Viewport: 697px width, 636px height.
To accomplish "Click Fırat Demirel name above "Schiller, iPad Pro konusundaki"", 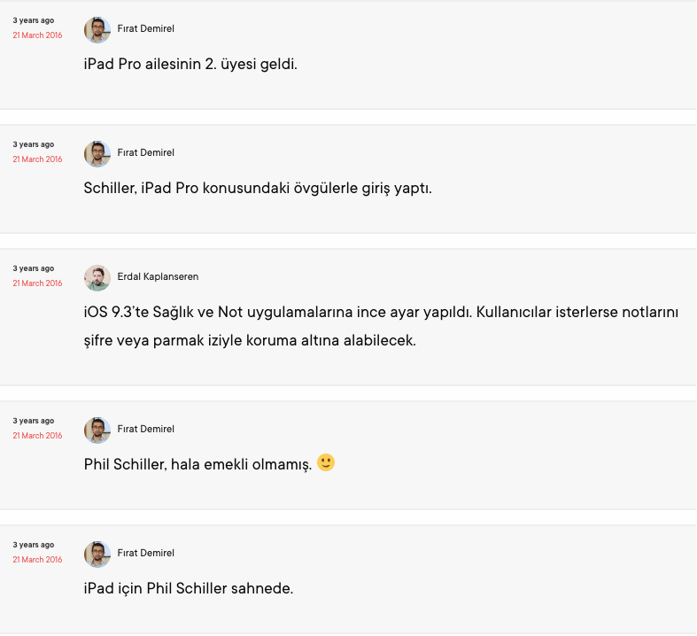I will [145, 152].
